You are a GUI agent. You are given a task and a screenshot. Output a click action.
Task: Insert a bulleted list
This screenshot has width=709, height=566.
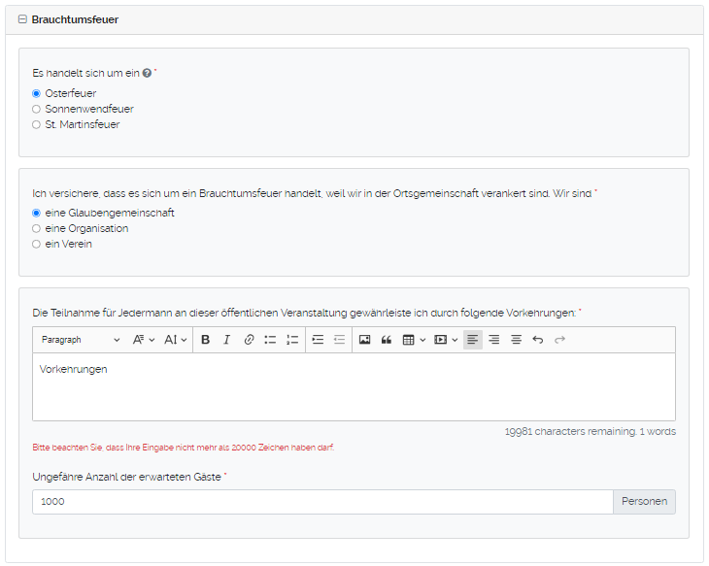coord(270,340)
